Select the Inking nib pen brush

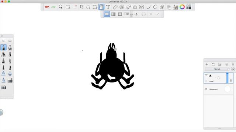10,67
